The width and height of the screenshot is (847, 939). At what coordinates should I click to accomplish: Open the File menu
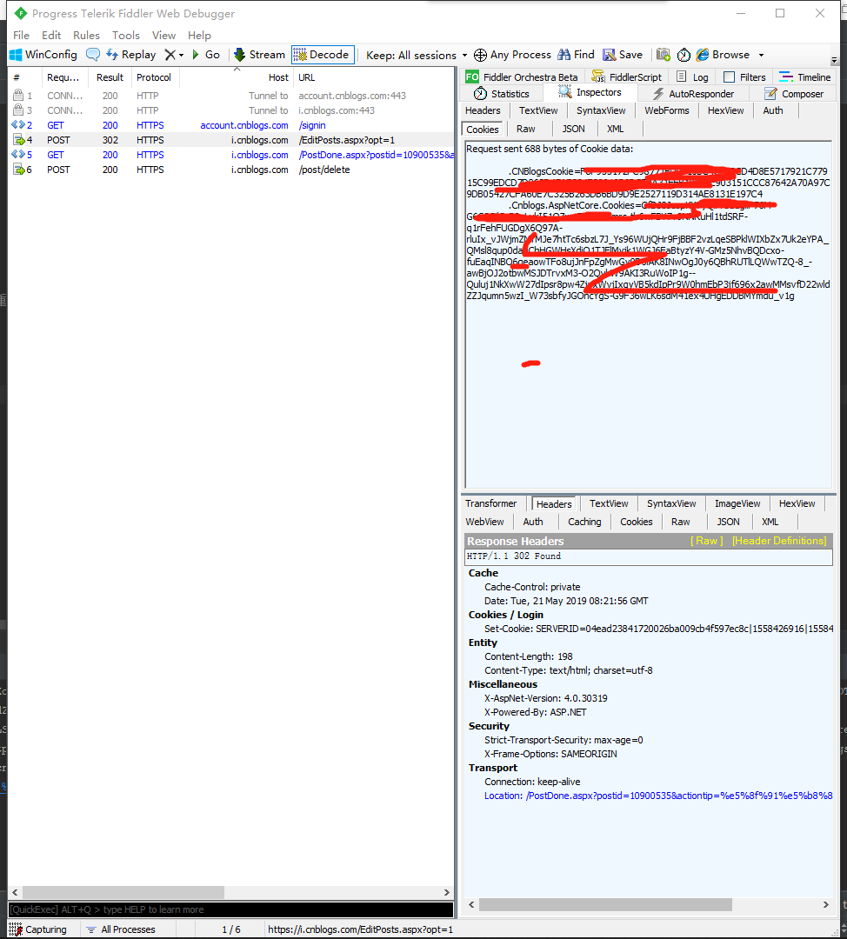click(21, 36)
